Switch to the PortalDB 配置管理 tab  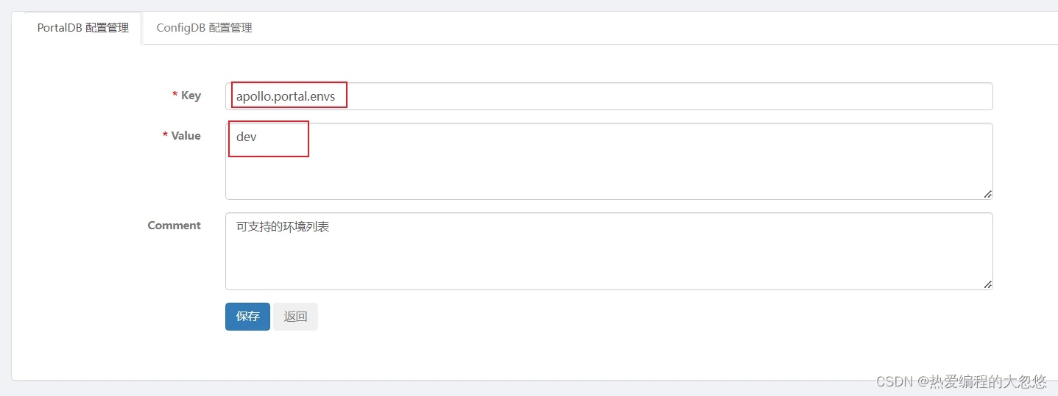[x=82, y=28]
